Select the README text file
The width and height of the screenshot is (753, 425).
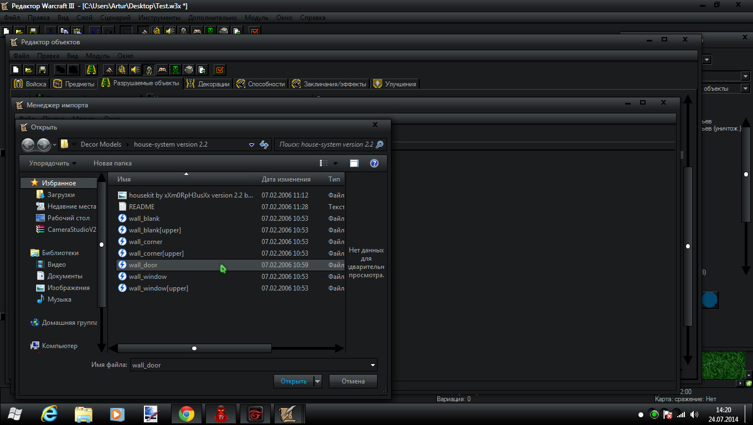[x=142, y=207]
